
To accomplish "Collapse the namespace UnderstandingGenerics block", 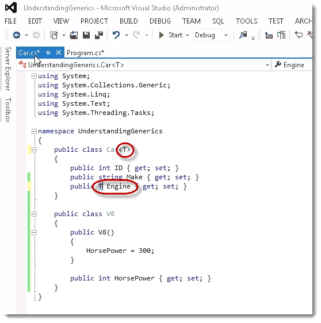I will (x=34, y=131).
